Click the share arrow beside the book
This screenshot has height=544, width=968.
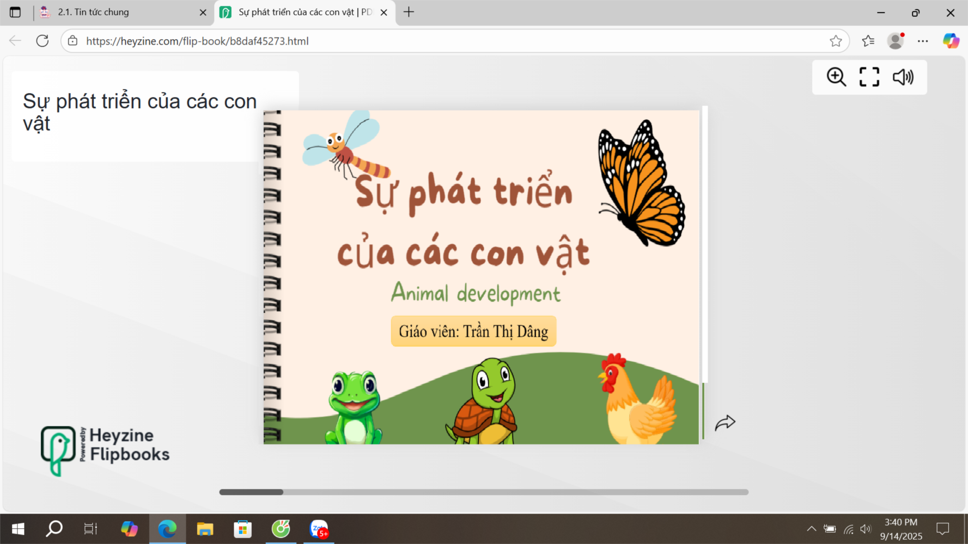725,423
